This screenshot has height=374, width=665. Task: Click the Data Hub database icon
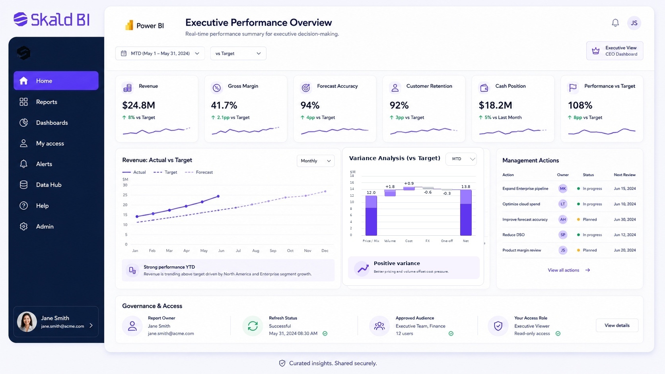point(23,185)
